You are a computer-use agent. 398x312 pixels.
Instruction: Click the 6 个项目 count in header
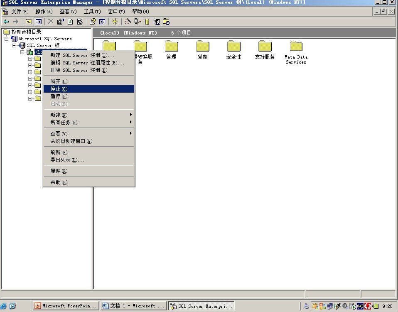181,33
